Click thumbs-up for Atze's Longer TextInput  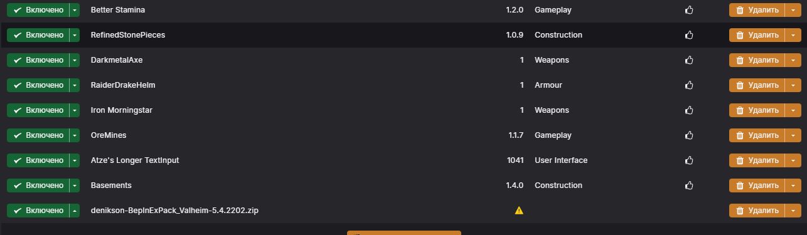pos(689,160)
